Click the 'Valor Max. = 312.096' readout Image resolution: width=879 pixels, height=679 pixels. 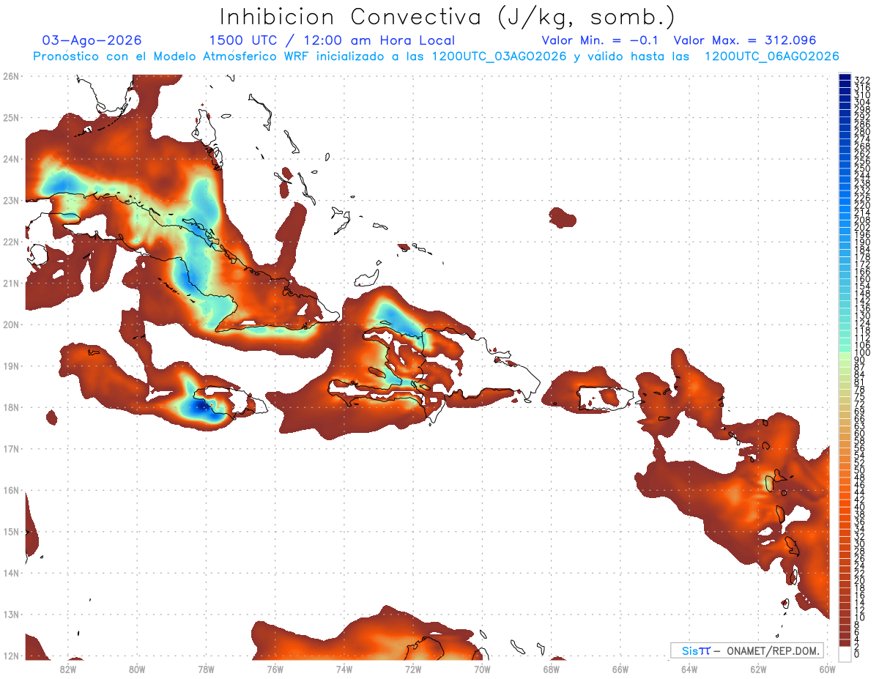[744, 40]
